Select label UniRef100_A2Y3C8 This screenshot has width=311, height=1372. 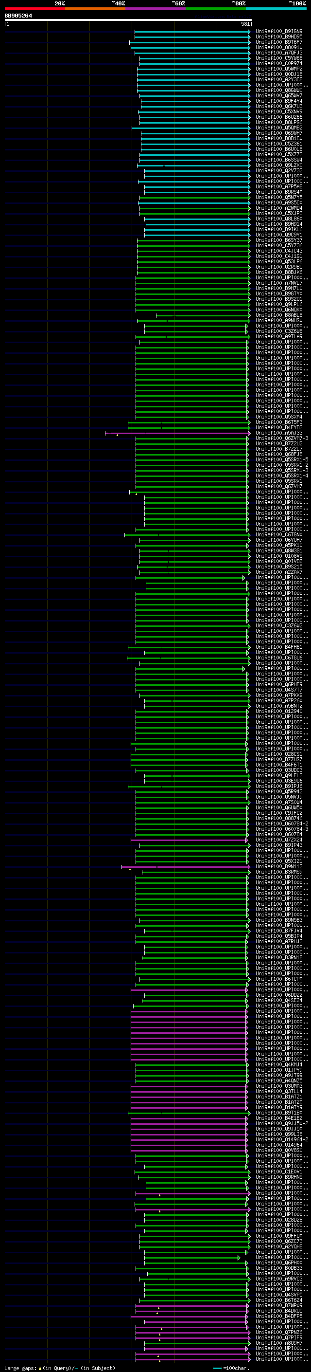pyautogui.click(x=278, y=79)
